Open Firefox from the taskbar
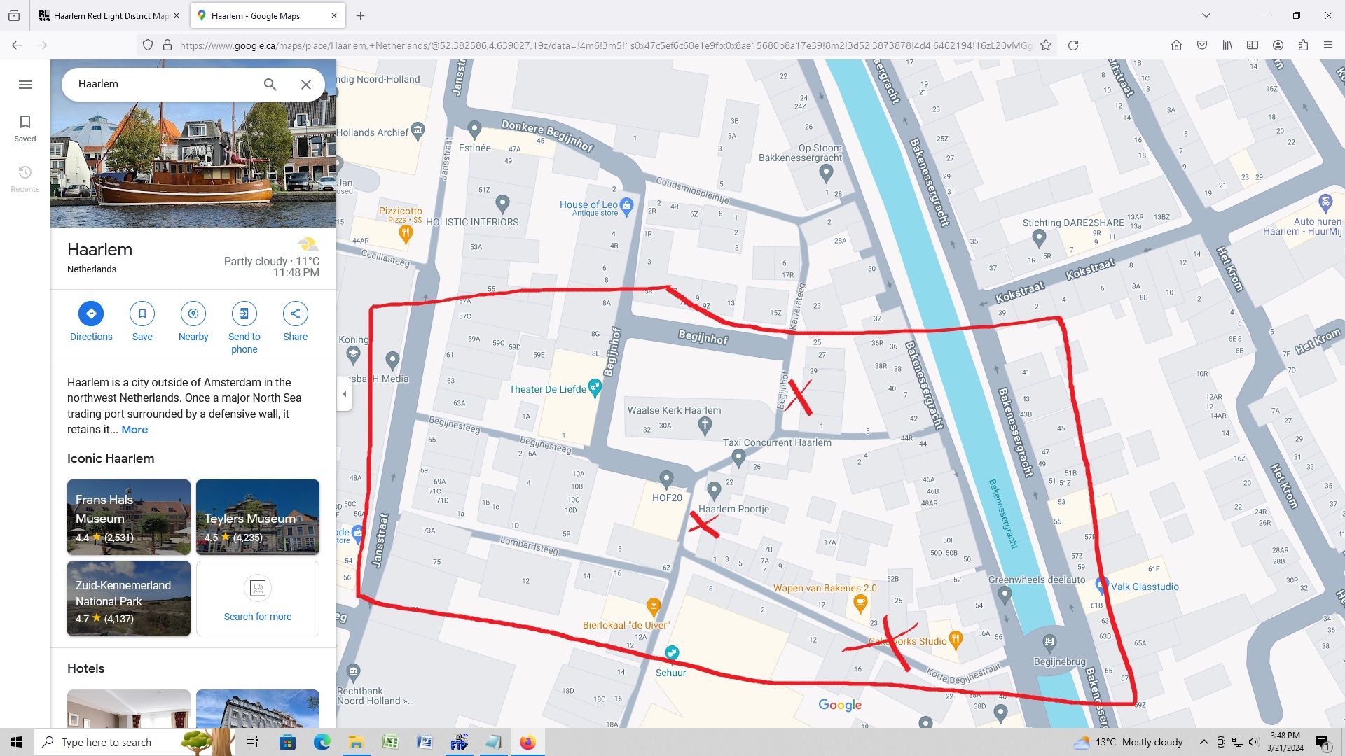 pyautogui.click(x=527, y=742)
